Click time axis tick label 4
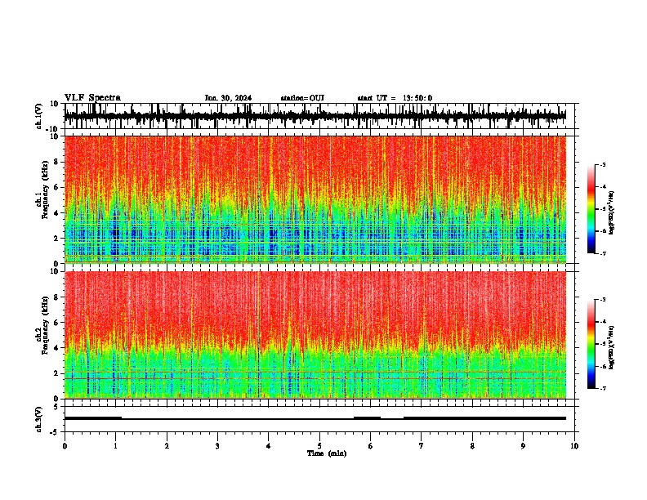 [269, 446]
